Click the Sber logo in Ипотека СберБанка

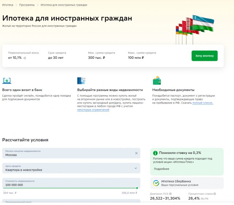click(156, 183)
